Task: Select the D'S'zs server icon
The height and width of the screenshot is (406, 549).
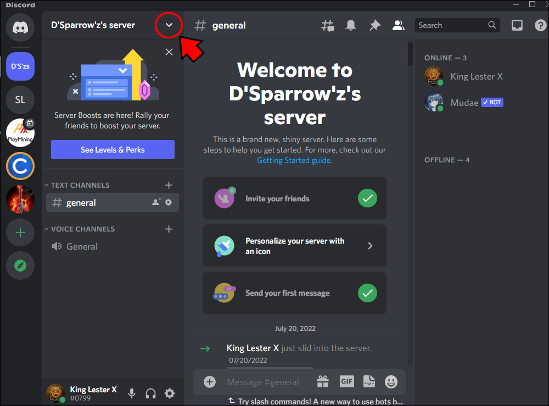Action: (x=20, y=66)
